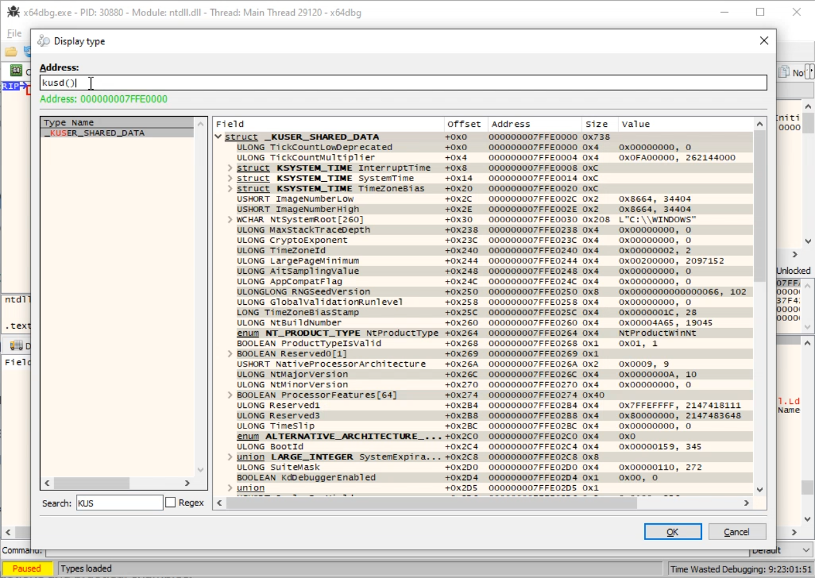Click the x64dbg bug icon in title bar
Image resolution: width=815 pixels, height=578 pixels.
point(12,12)
